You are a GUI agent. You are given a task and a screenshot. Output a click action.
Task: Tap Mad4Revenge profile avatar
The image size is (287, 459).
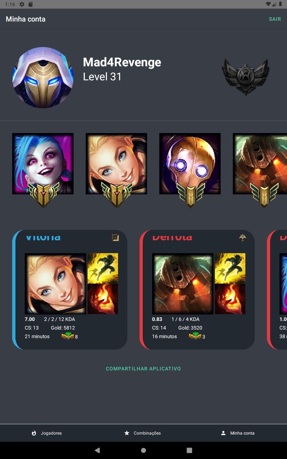click(43, 77)
